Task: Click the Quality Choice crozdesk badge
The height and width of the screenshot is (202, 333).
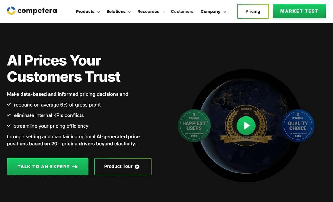Action: 298,125
